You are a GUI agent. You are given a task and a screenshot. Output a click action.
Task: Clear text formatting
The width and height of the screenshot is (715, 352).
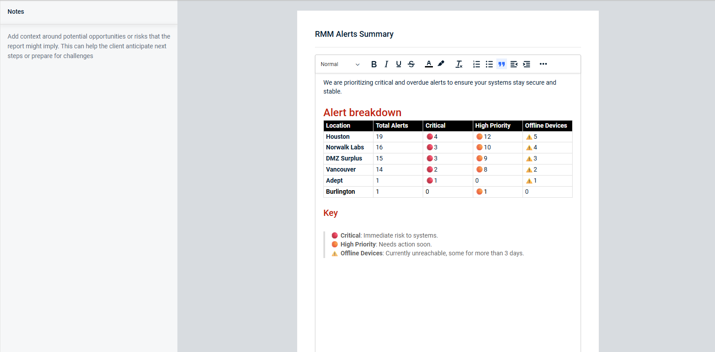(x=459, y=64)
